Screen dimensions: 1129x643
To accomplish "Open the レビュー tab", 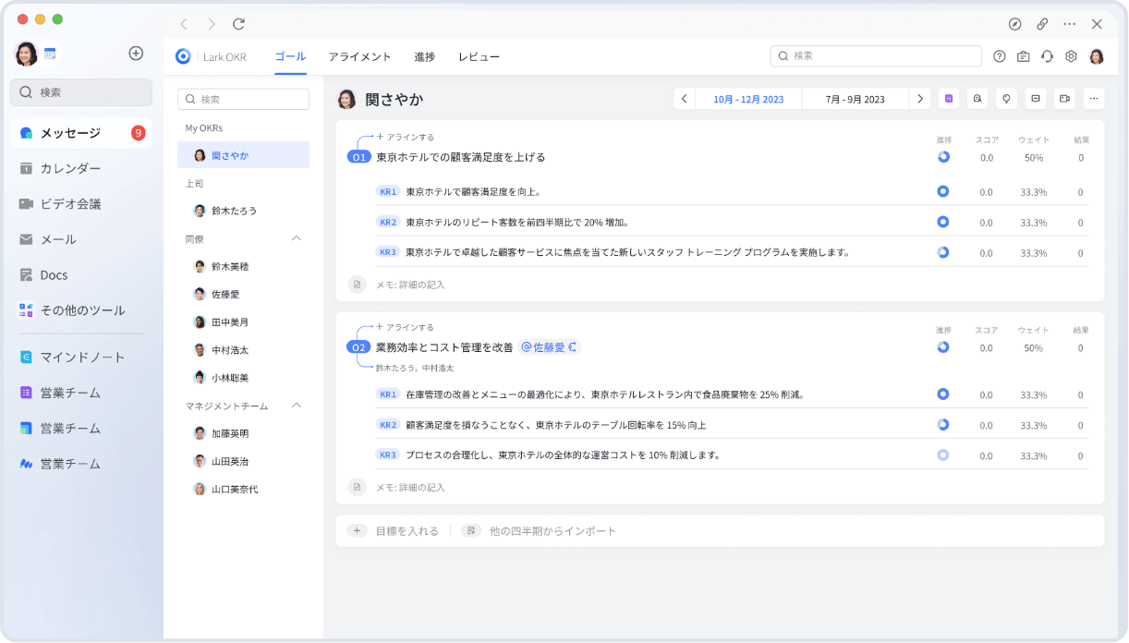I will pos(479,56).
